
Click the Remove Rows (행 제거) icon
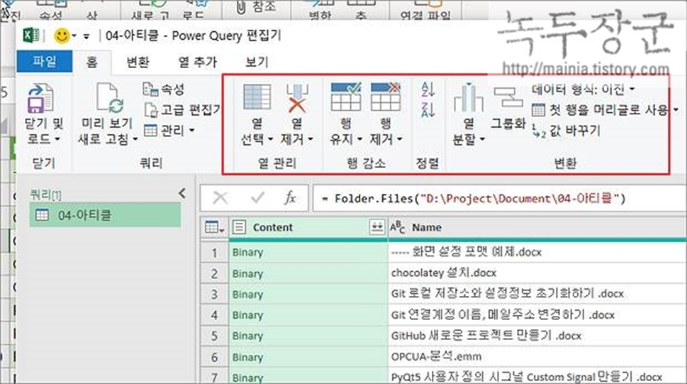tap(386, 97)
